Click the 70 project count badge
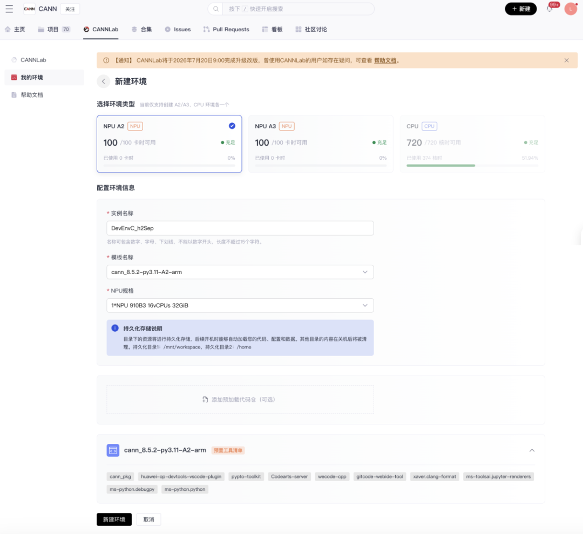The width and height of the screenshot is (583, 534). (66, 29)
